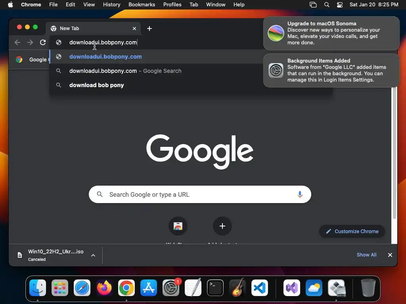Expand the Win10_22H2 download options chevron
Screen dimensions: 406x304
pyautogui.click(x=93, y=255)
